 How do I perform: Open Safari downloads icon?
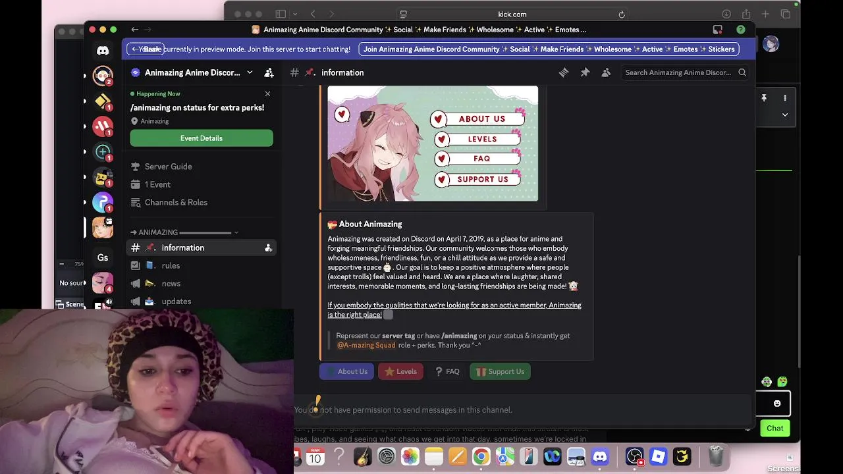tap(726, 14)
